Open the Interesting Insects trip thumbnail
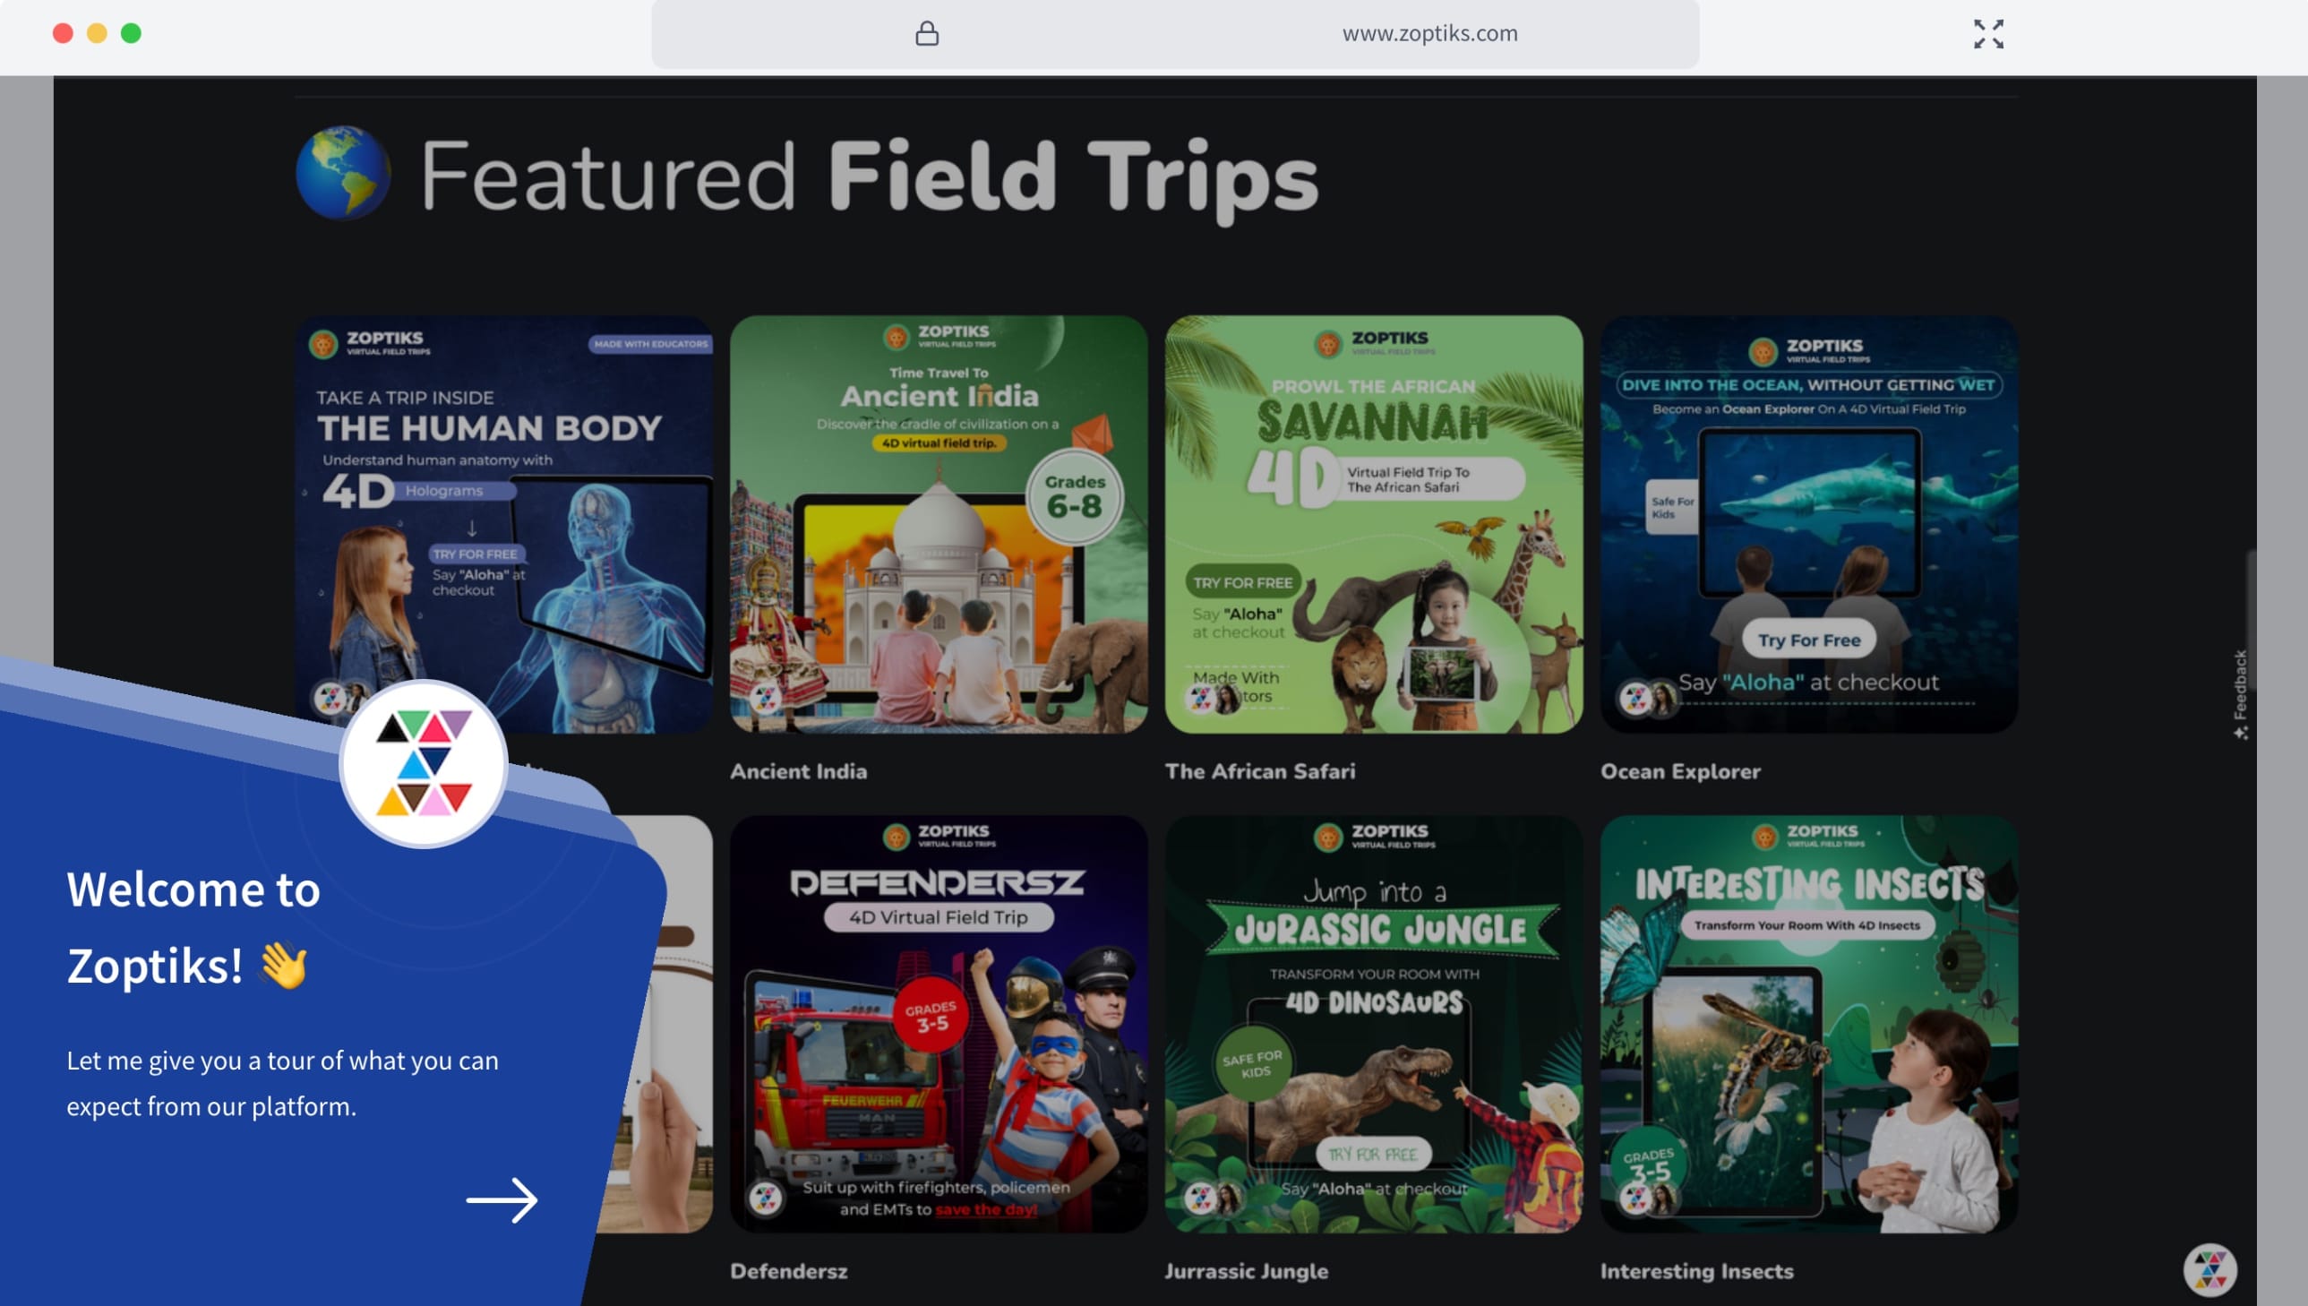Image resolution: width=2308 pixels, height=1306 pixels. (x=1808, y=1024)
